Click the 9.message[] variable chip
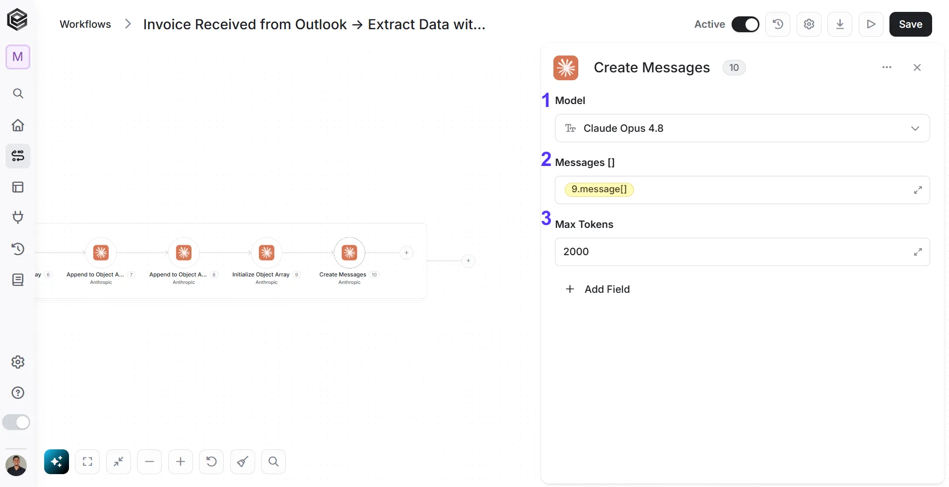The image size is (949, 487). click(599, 189)
